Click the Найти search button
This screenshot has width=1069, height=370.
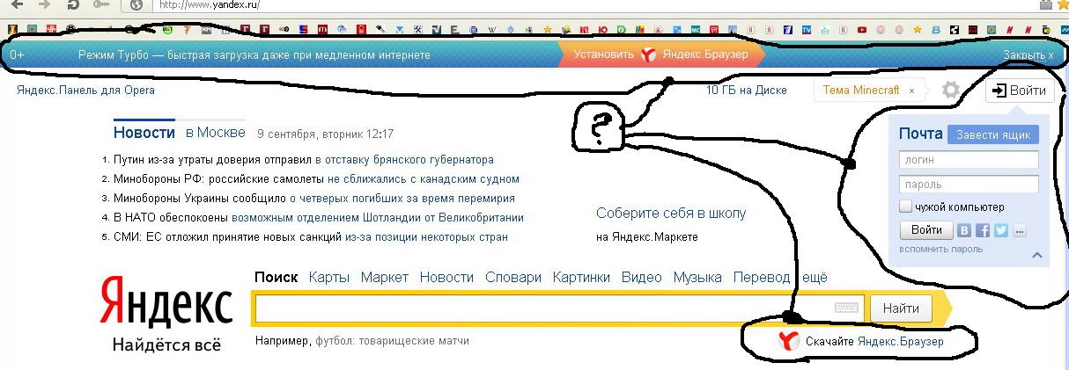point(900,308)
